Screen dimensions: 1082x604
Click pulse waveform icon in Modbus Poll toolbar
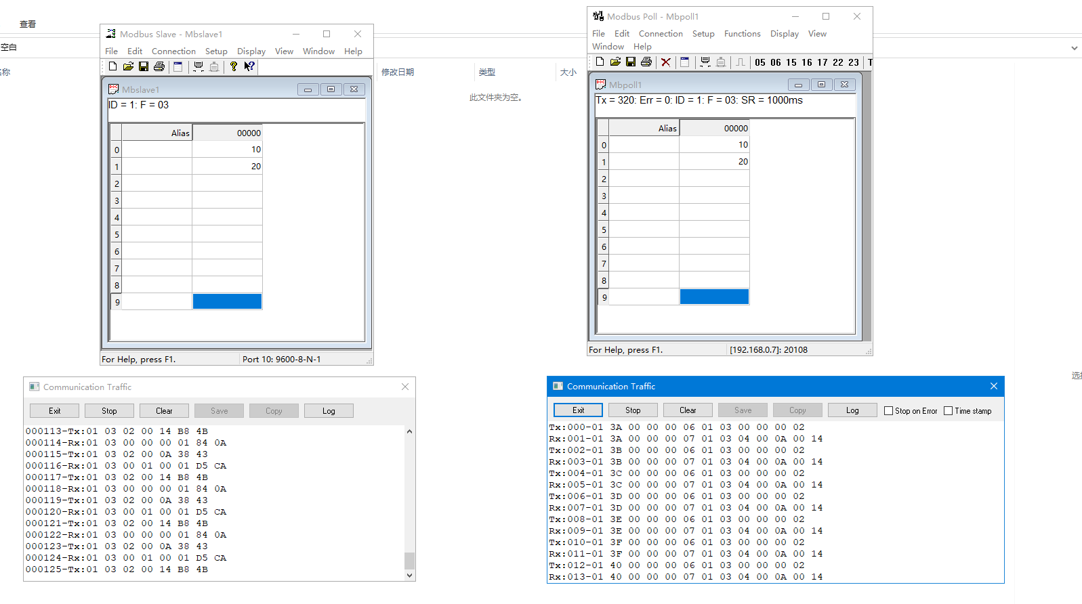click(x=741, y=62)
